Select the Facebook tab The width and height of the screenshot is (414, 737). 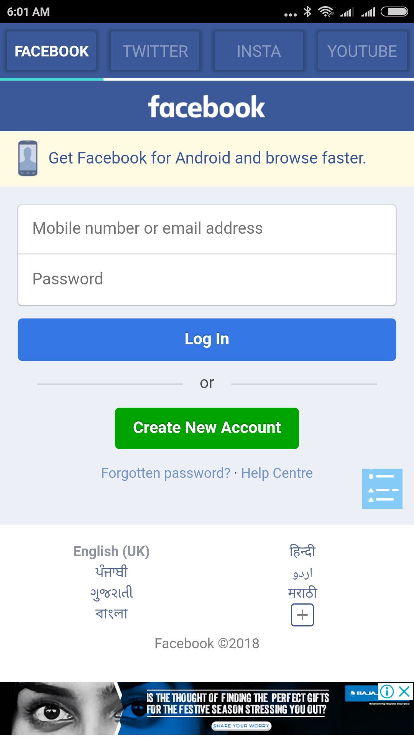[x=52, y=51]
